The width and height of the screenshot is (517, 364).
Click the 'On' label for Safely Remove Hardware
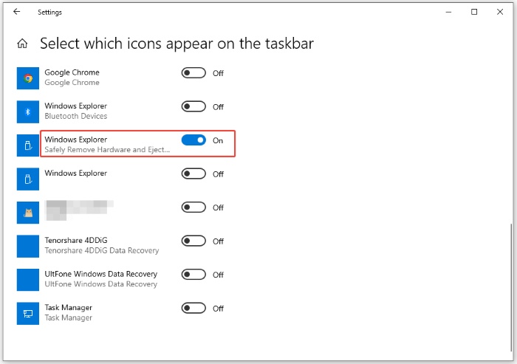pos(218,140)
